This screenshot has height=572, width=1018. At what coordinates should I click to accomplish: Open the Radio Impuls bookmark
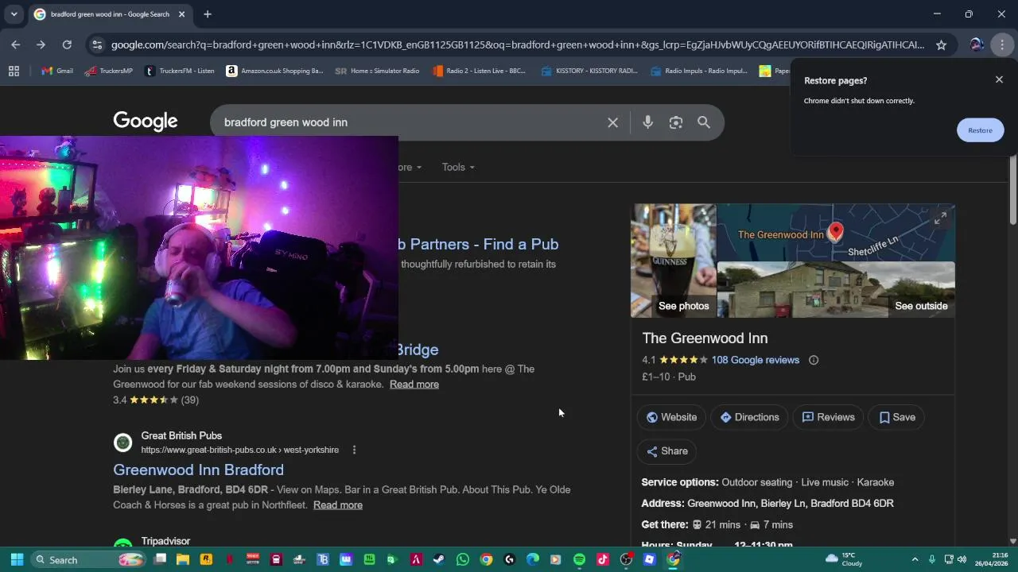pos(698,71)
